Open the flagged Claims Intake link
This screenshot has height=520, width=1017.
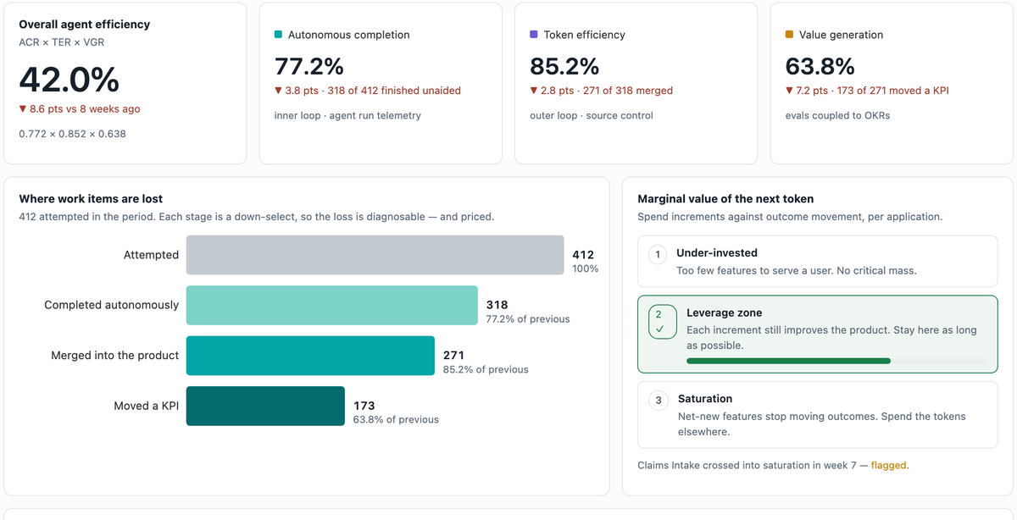click(889, 465)
